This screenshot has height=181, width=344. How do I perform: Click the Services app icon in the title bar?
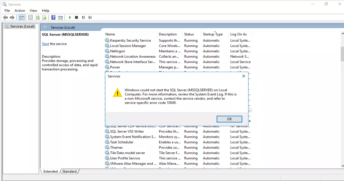pyautogui.click(x=4, y=4)
